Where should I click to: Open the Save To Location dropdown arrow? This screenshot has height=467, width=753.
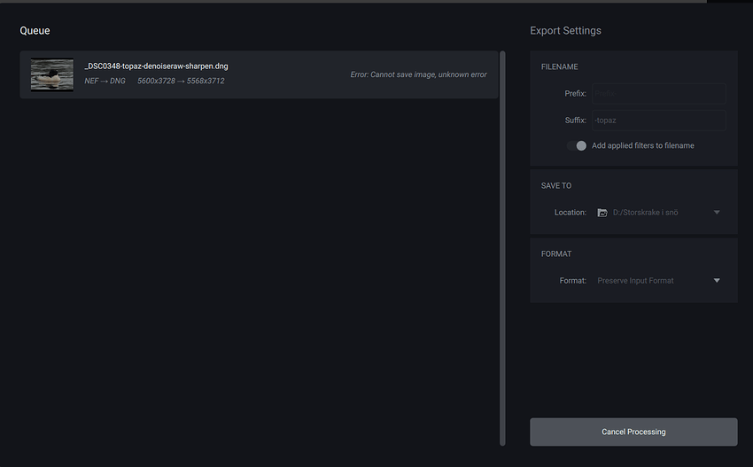pos(717,213)
